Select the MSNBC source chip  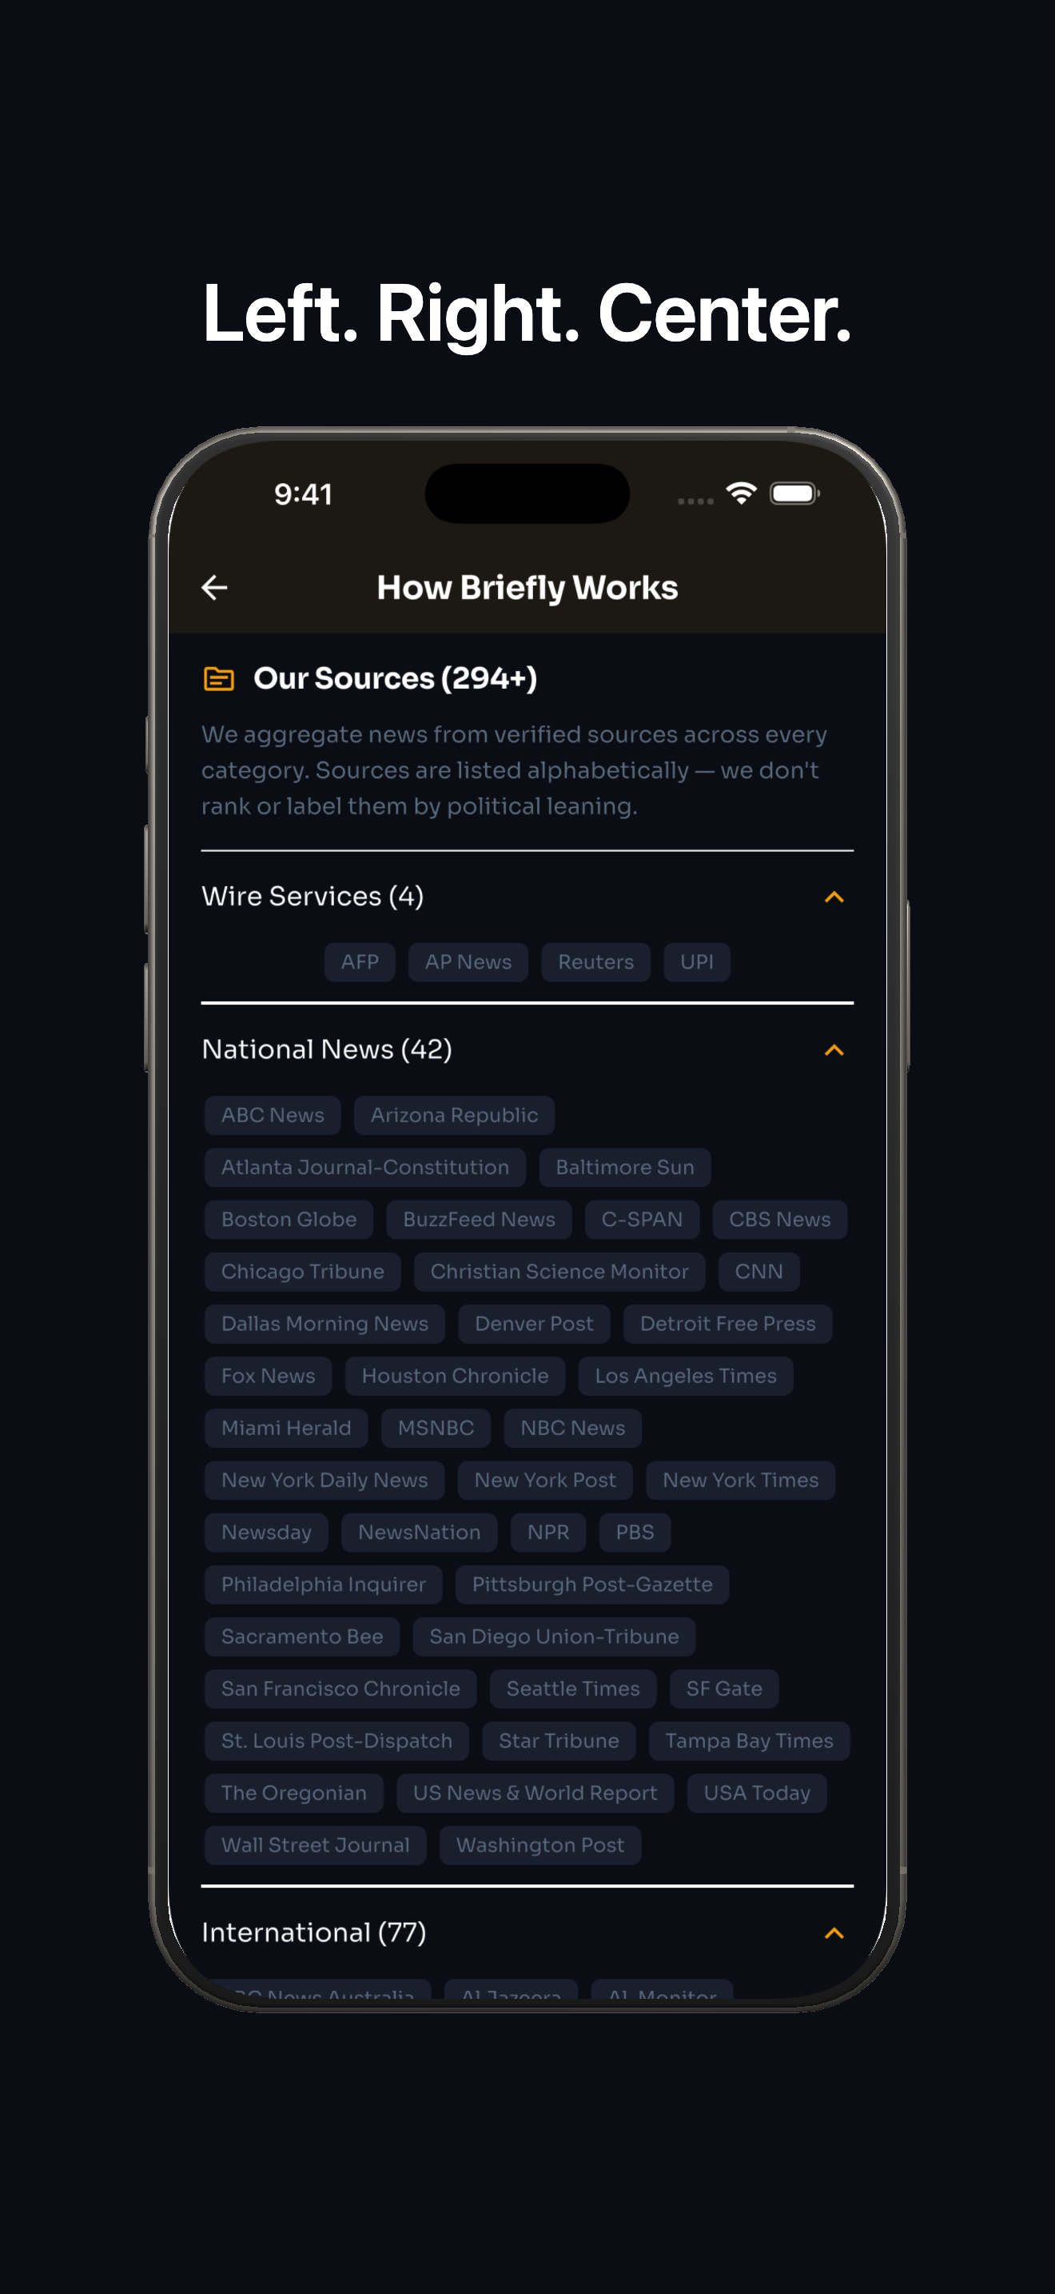[x=435, y=1428]
